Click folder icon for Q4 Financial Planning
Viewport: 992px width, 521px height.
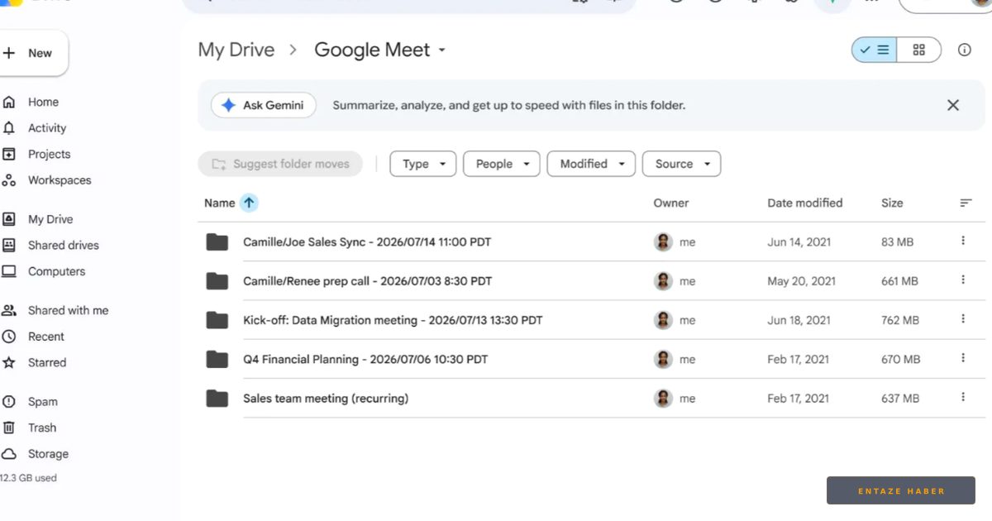pos(217,359)
